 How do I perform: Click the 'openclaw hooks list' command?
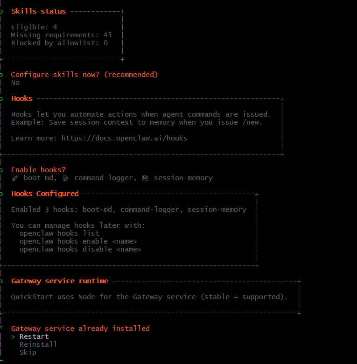tap(59, 233)
